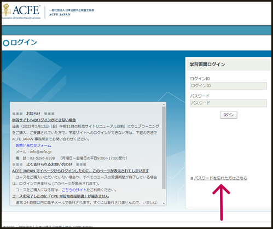The height and width of the screenshot is (229, 273).
Task: Click the circle icon beside the ログイン heading
Action: tap(6, 43)
